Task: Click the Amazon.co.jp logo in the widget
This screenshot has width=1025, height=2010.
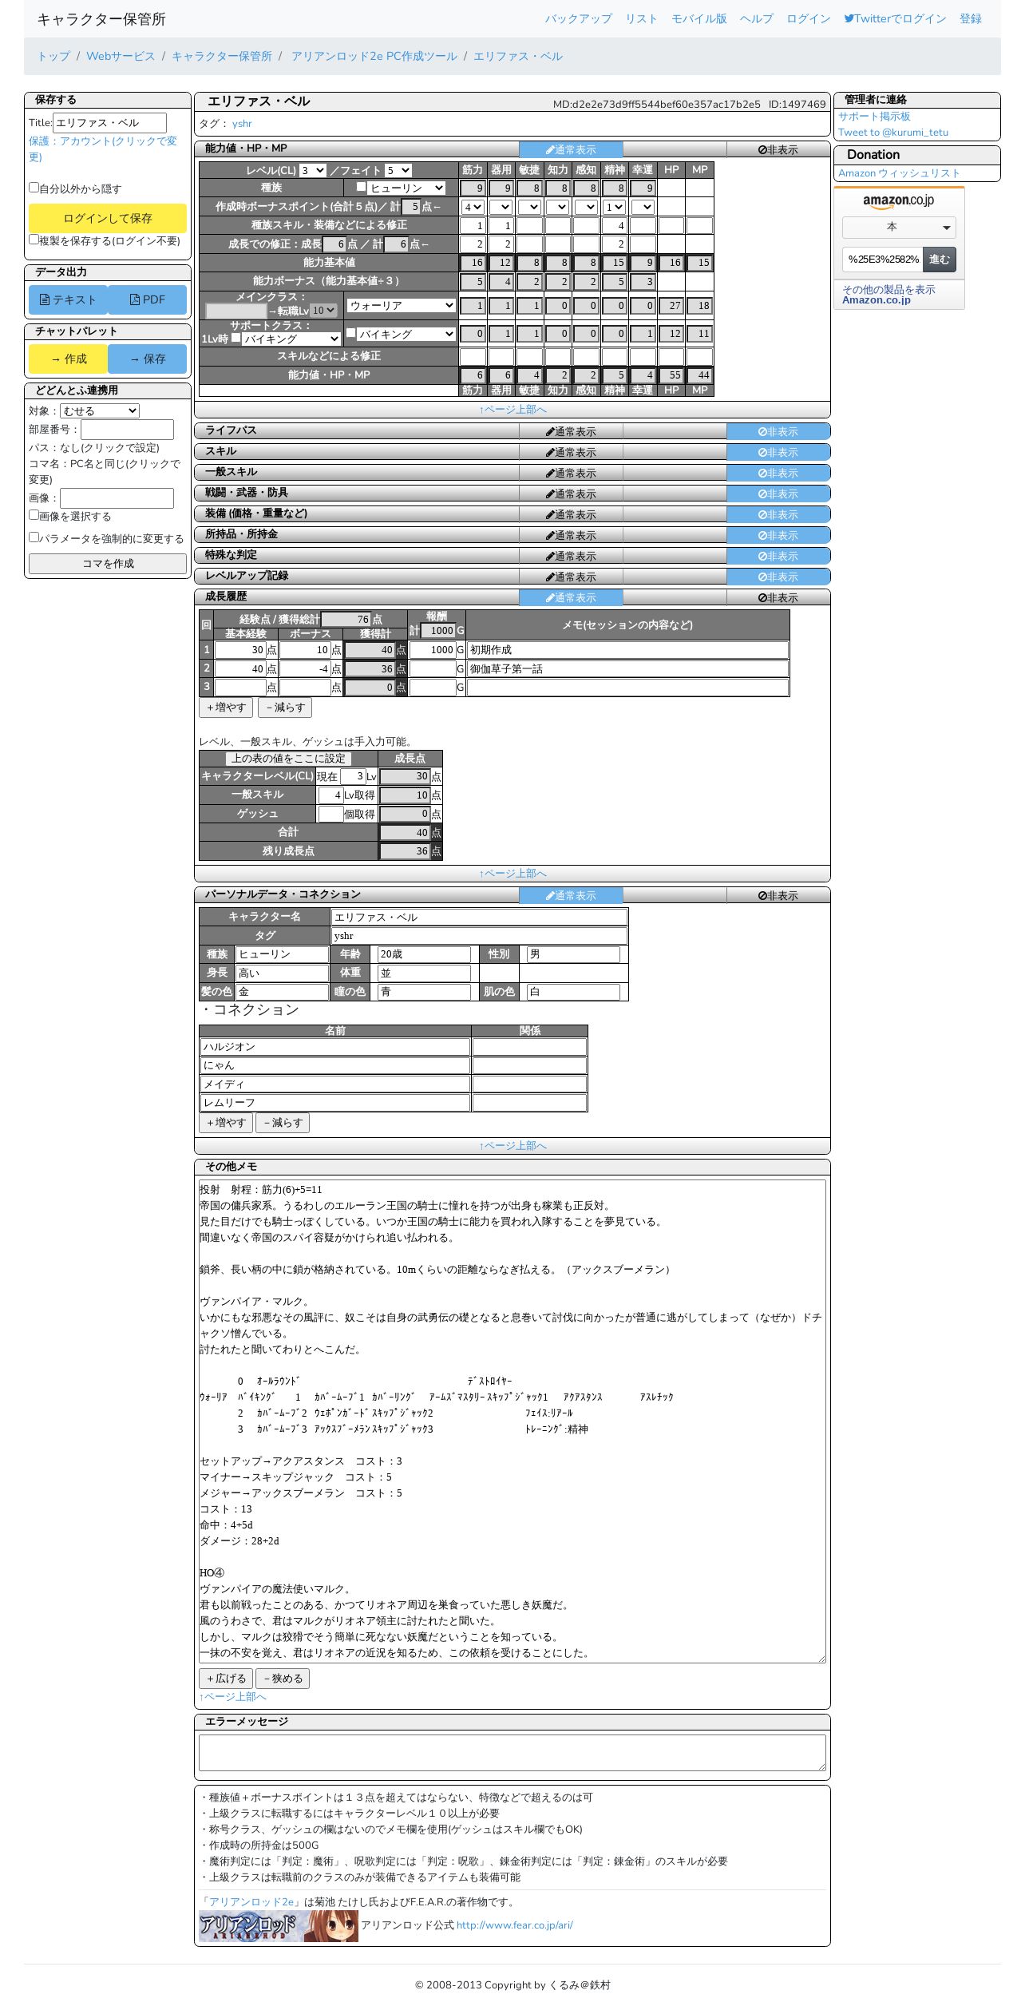Action: (898, 201)
